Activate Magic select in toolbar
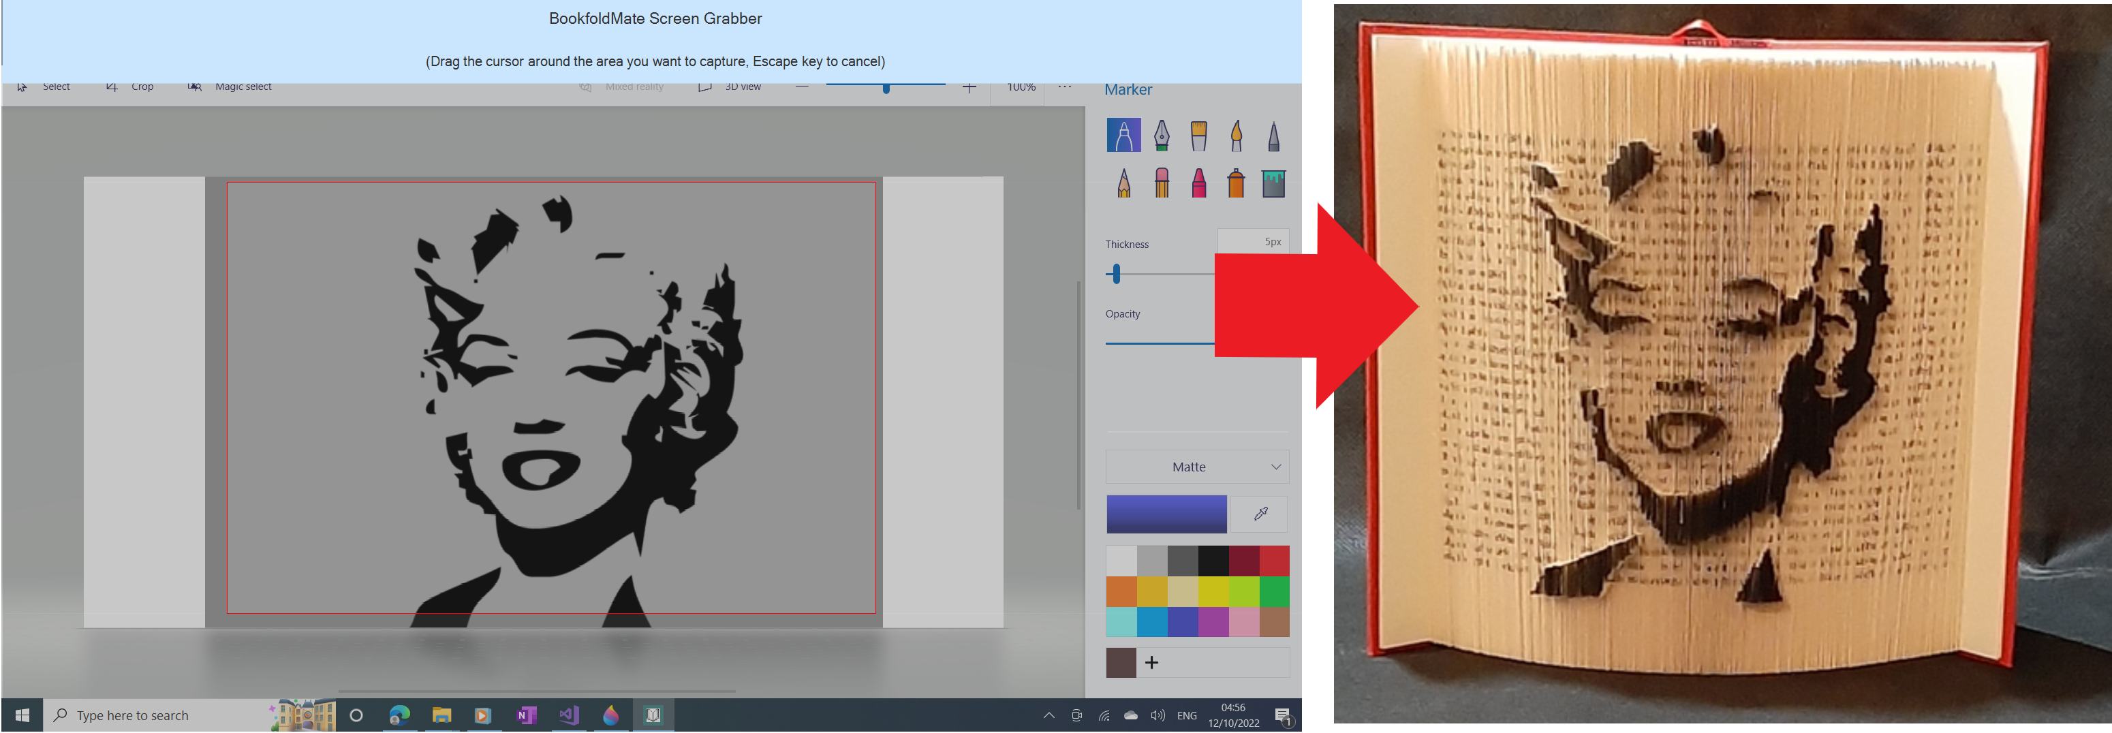Image resolution: width=2112 pixels, height=733 pixels. (x=230, y=87)
